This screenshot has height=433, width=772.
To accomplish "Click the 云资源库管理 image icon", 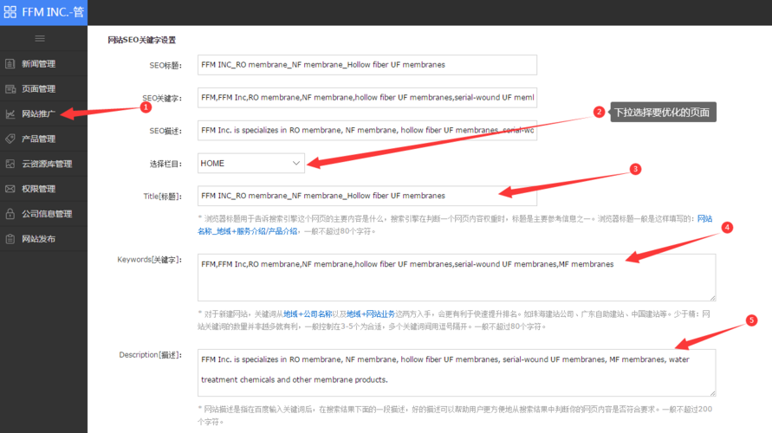I will click(10, 164).
